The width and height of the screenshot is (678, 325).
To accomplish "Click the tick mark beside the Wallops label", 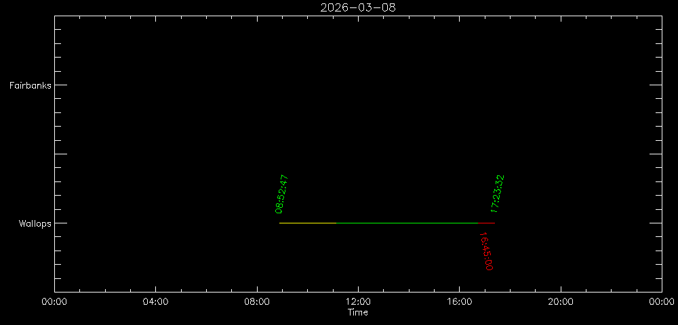I will 61,223.
